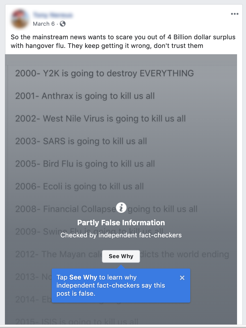This screenshot has width=246, height=328.
Task: Click the '2015- ISIS' line at bottom
Action: [77, 322]
